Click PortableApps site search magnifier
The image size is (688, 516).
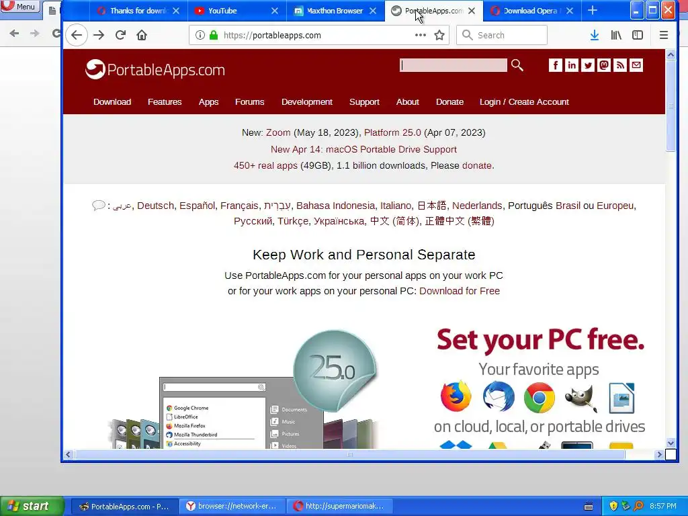pos(517,65)
